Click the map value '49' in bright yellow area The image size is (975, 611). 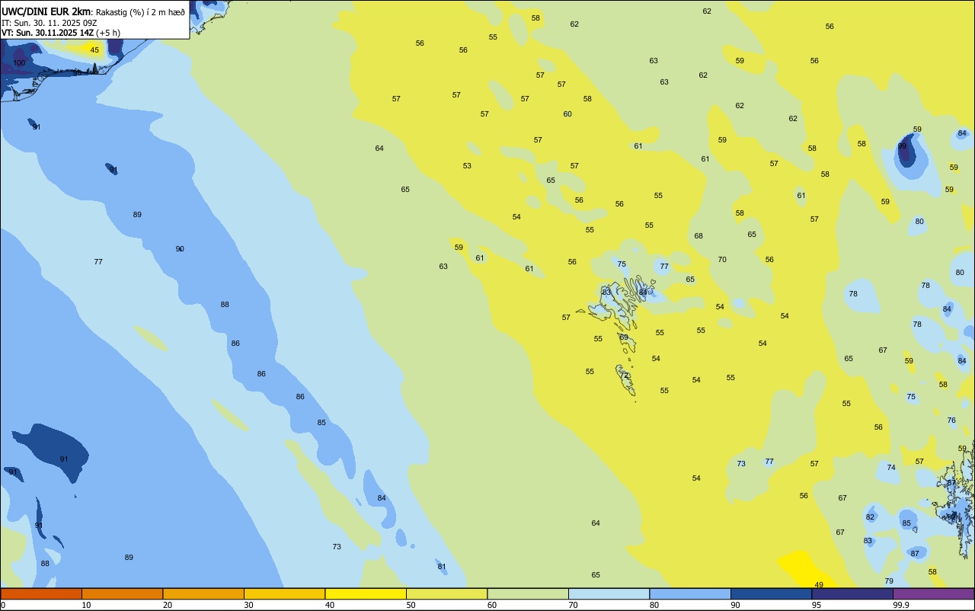819,585
